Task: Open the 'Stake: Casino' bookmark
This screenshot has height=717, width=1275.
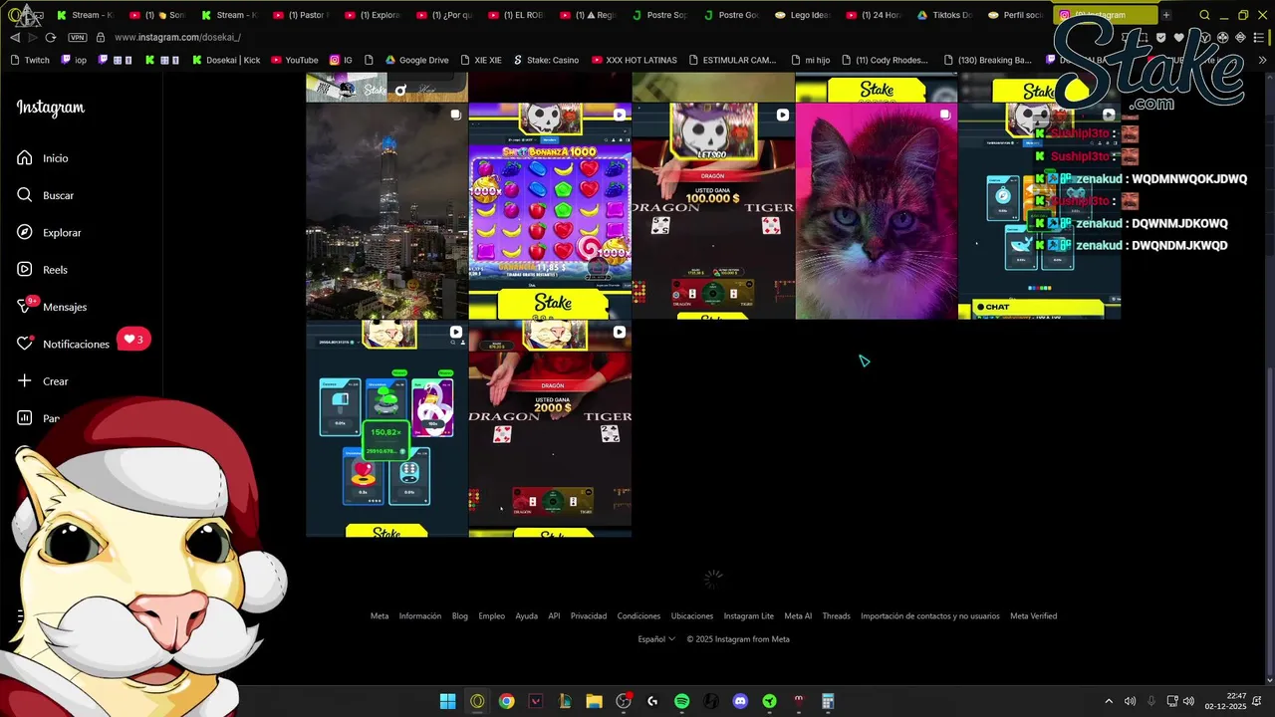Action: pos(546,60)
